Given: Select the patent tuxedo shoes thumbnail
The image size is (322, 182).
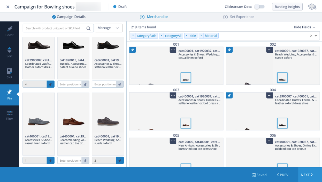Looking at the screenshot, I should tap(73, 45).
